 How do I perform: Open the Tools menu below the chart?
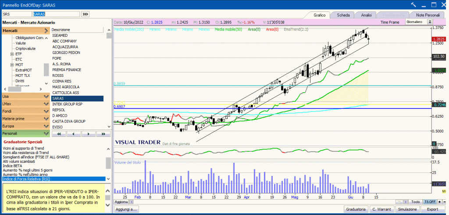point(416,202)
